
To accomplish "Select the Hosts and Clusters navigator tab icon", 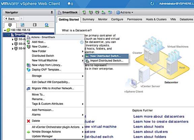I will [x=10, y=25].
